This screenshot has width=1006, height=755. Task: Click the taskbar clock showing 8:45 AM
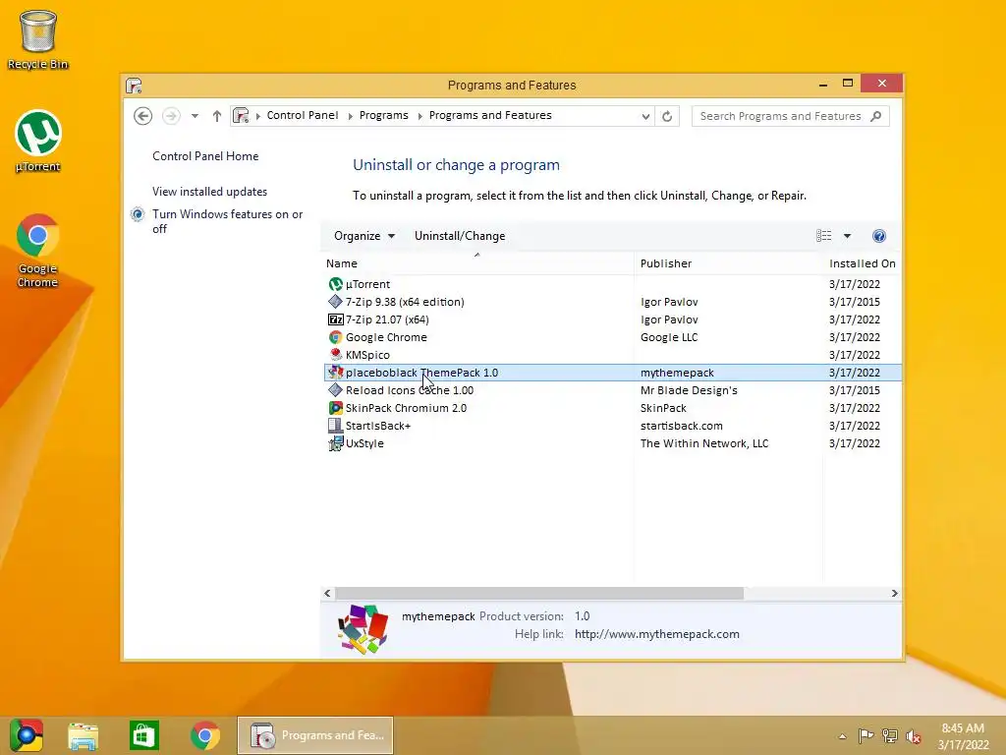click(963, 736)
